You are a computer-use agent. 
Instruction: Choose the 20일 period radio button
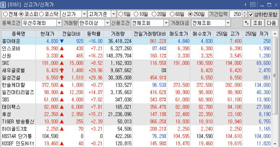[154, 14]
